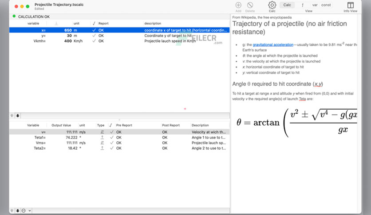Click the sort icon column header in inputs

click(x=56, y=24)
